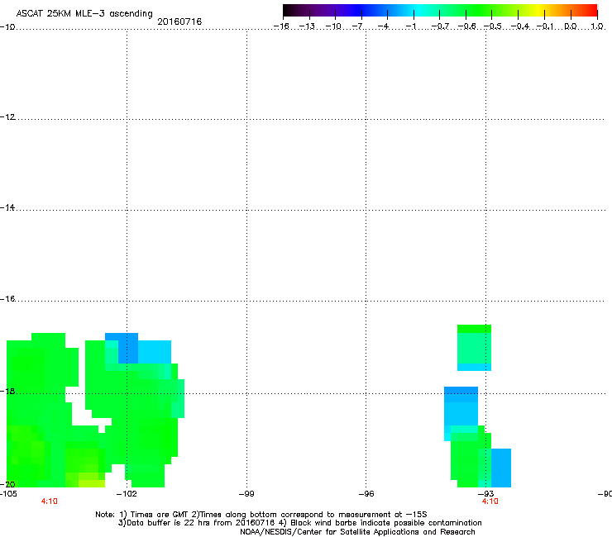Click the color scale tick label '-1'
This screenshot has width=612, height=537.
point(410,26)
